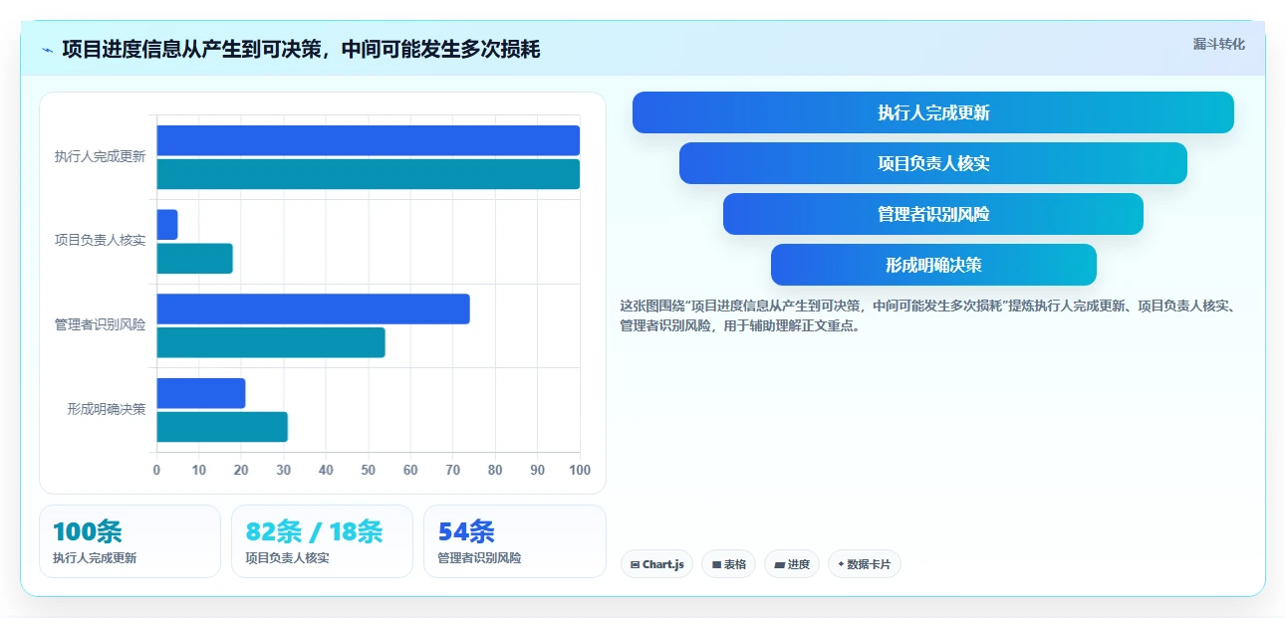This screenshot has width=1286, height=618.
Task: Click the chart y-axis label 管理者识别风险
Action: point(100,325)
